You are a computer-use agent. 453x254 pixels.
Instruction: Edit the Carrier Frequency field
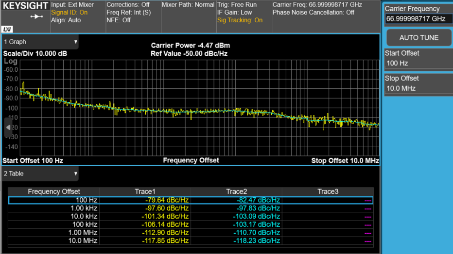[x=418, y=19]
